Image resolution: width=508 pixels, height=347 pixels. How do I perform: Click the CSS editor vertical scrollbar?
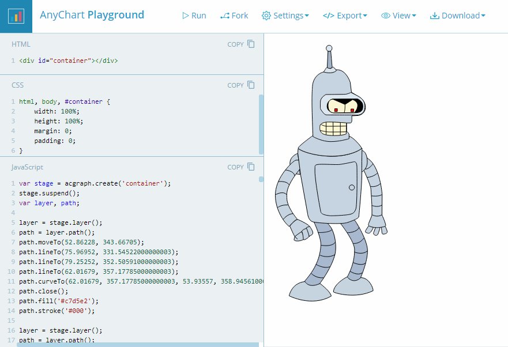point(261,125)
